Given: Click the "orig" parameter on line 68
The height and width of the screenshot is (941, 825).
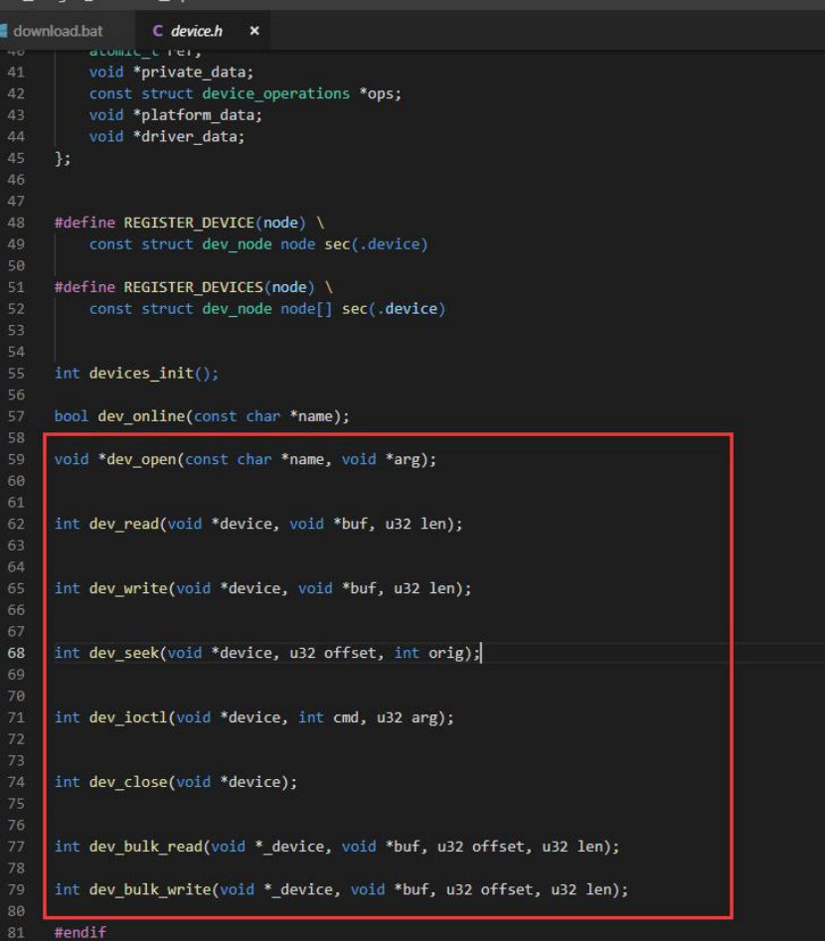Looking at the screenshot, I should 446,653.
